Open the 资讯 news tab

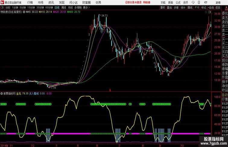click(51, 2)
